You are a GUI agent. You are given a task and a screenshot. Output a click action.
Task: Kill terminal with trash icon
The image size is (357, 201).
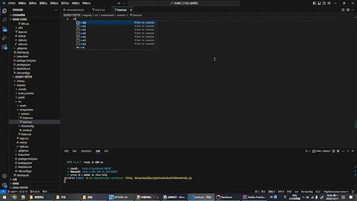click(338, 151)
